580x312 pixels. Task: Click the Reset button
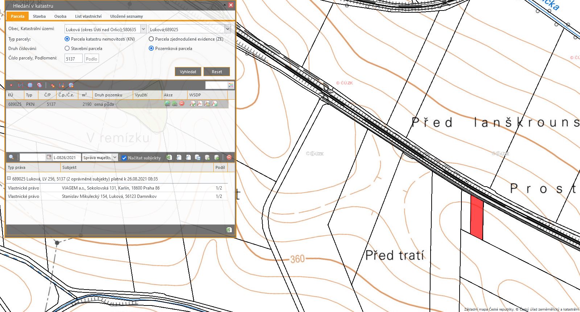pyautogui.click(x=217, y=71)
